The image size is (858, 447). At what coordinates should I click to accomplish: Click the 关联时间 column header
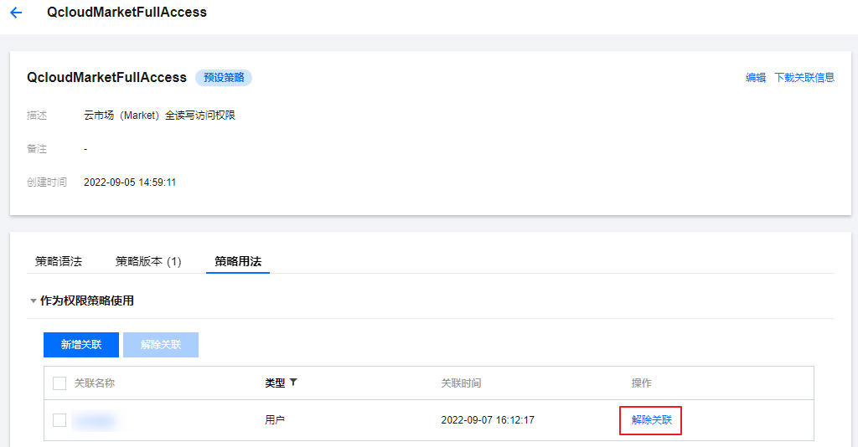pos(462,383)
